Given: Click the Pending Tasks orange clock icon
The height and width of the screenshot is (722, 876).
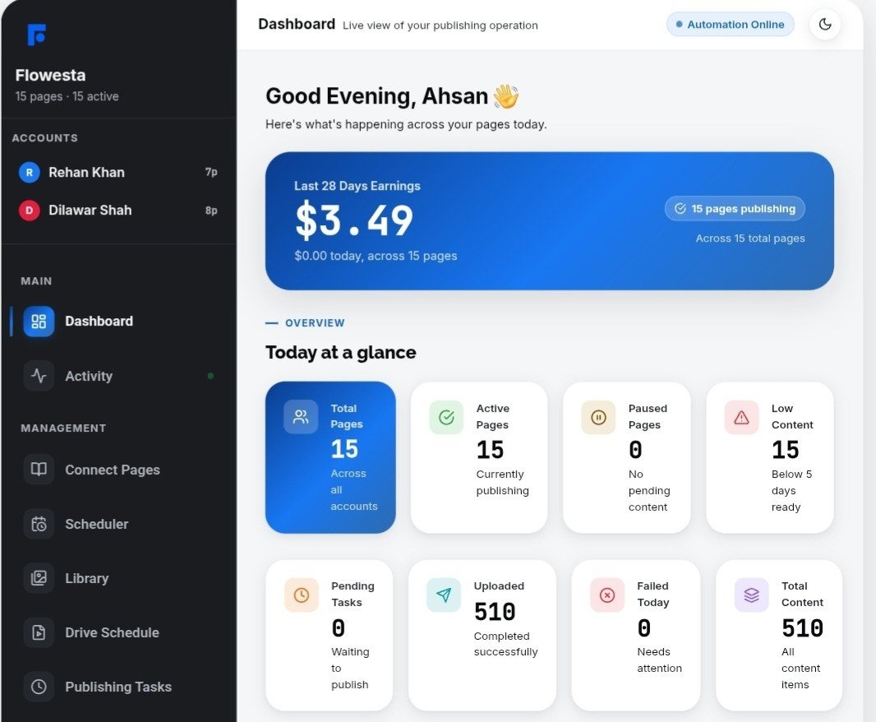Looking at the screenshot, I should [301, 595].
